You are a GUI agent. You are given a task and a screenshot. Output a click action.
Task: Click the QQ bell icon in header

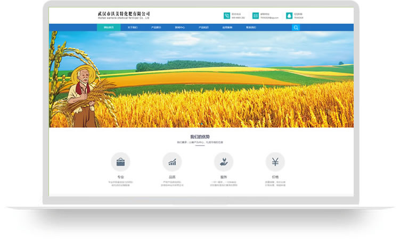coord(289,16)
